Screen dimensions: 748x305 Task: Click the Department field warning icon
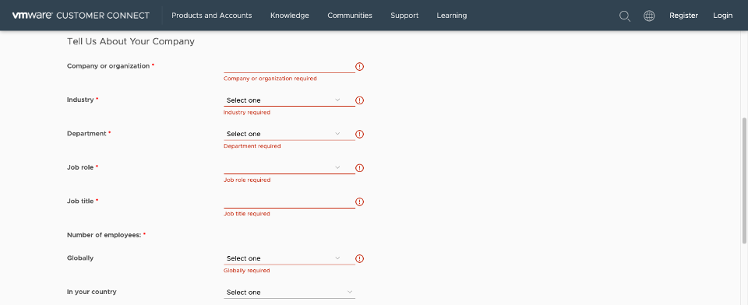tap(360, 135)
